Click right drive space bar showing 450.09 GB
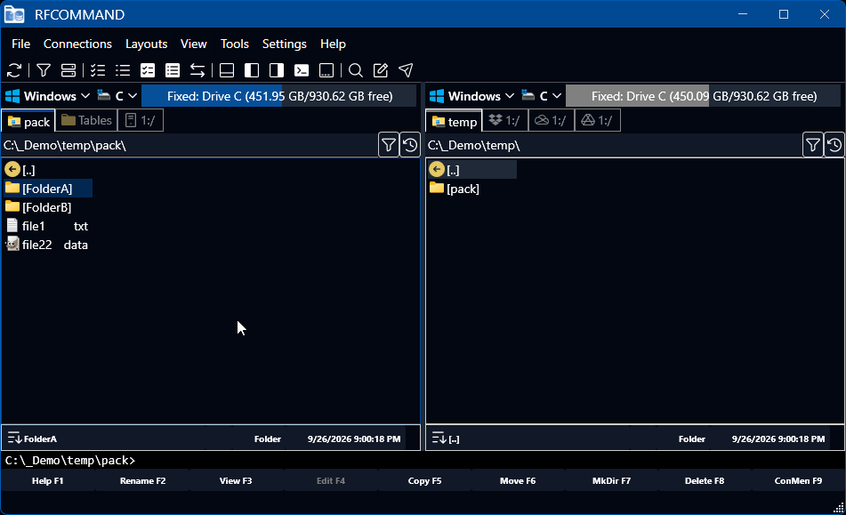 click(x=703, y=96)
